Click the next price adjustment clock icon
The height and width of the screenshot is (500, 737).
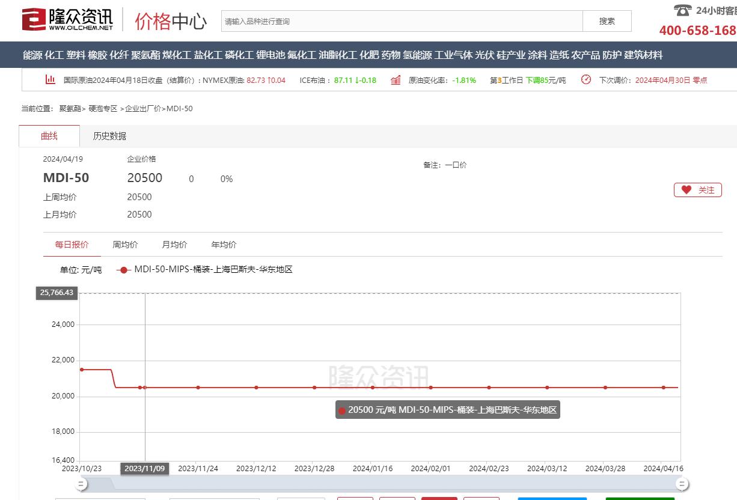(x=586, y=79)
